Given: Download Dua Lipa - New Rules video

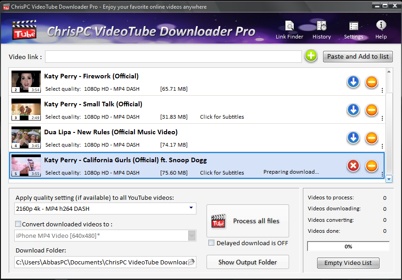Looking at the screenshot, I should pos(353,137).
